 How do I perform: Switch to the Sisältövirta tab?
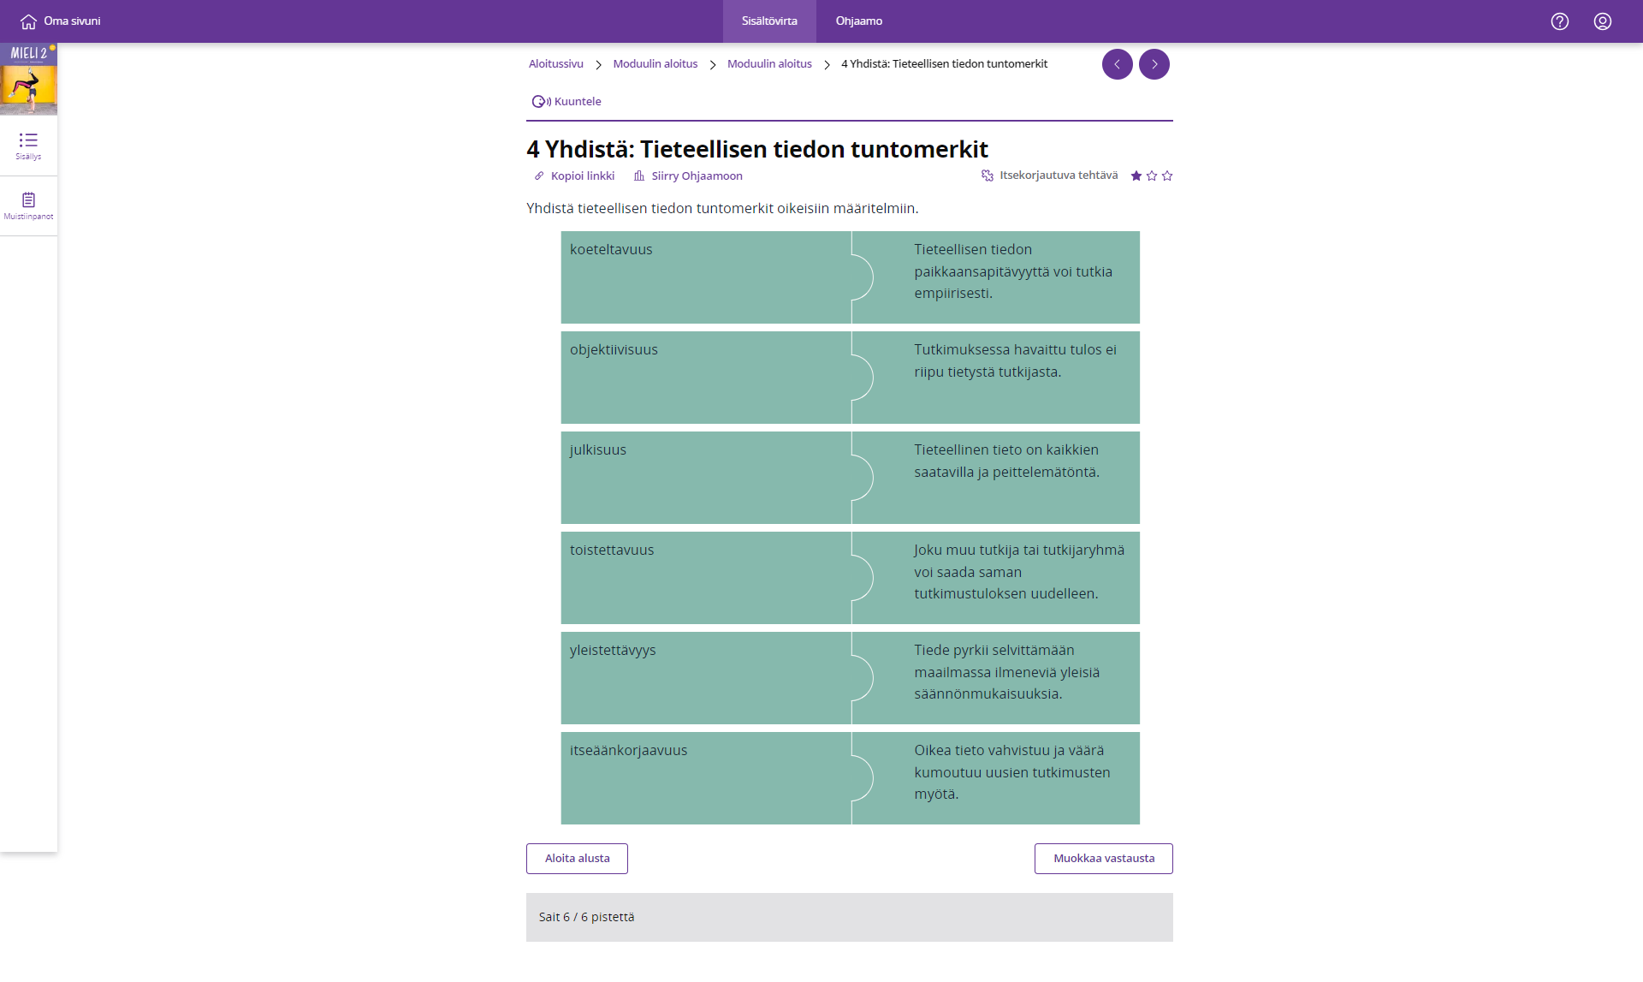(x=768, y=21)
